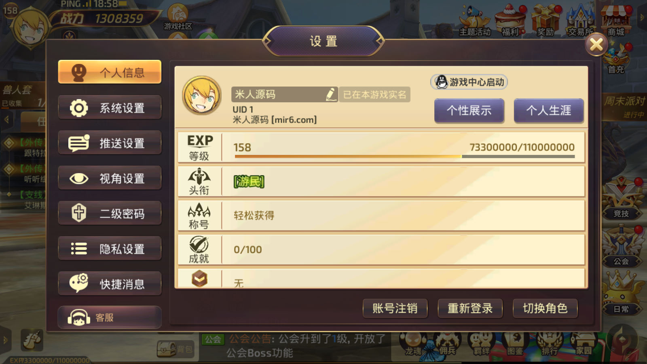Open the 商城 shop icon
Image resolution: width=647 pixels, height=364 pixels.
tap(616, 21)
